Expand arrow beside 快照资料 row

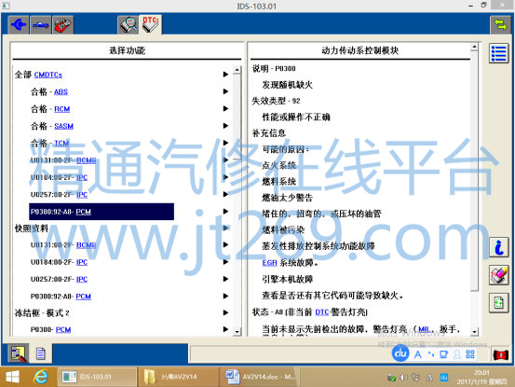[225, 228]
